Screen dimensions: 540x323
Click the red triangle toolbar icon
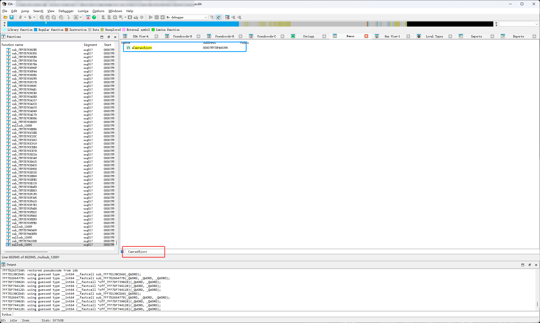[x=88, y=17]
